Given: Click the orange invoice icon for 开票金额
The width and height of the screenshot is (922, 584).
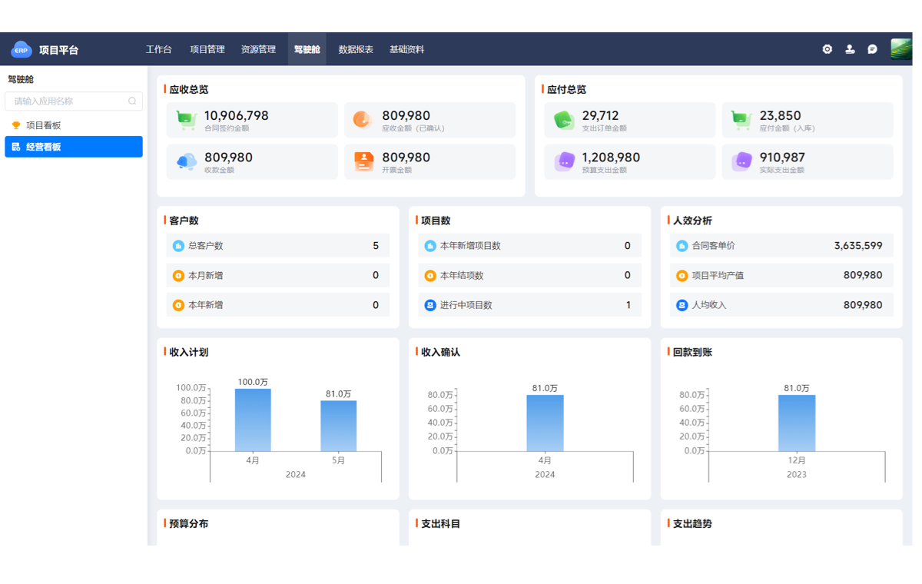Looking at the screenshot, I should click(x=363, y=161).
